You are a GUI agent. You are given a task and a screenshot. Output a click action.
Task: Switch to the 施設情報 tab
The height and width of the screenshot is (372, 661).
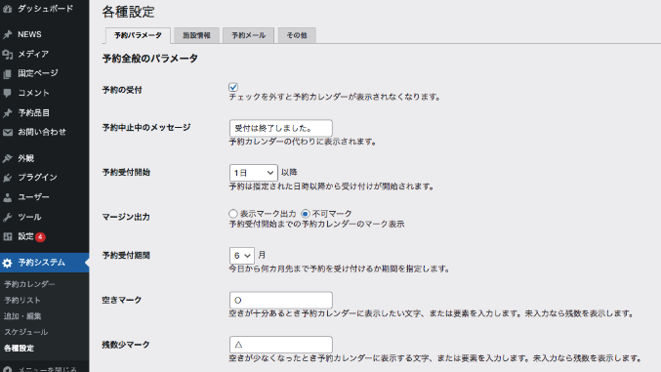pos(196,35)
